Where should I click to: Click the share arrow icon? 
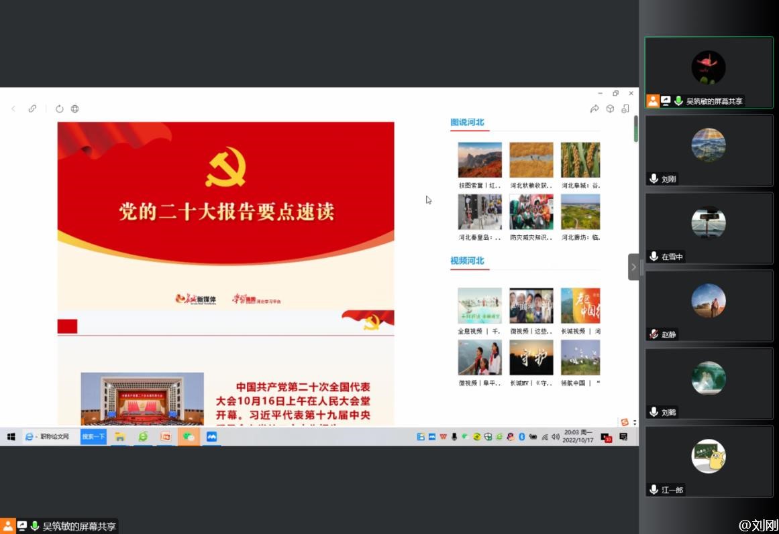[x=594, y=109]
